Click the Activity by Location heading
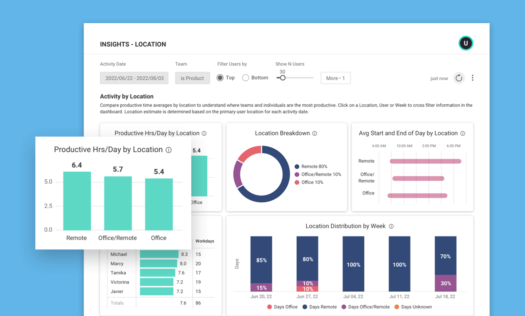Image resolution: width=525 pixels, height=316 pixels. [126, 96]
